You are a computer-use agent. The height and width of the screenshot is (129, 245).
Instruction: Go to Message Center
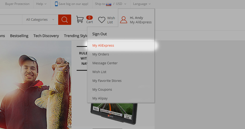click(x=105, y=63)
